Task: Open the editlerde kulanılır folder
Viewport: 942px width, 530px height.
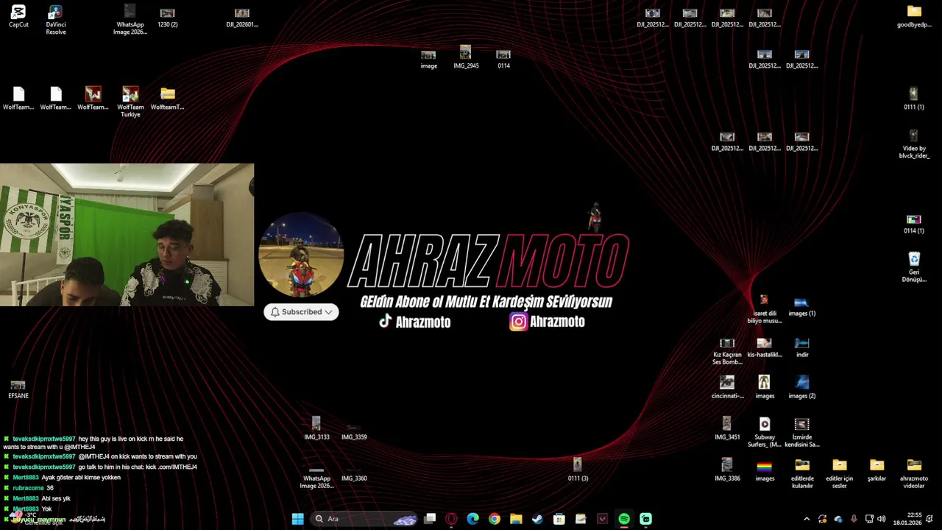Action: (802, 474)
